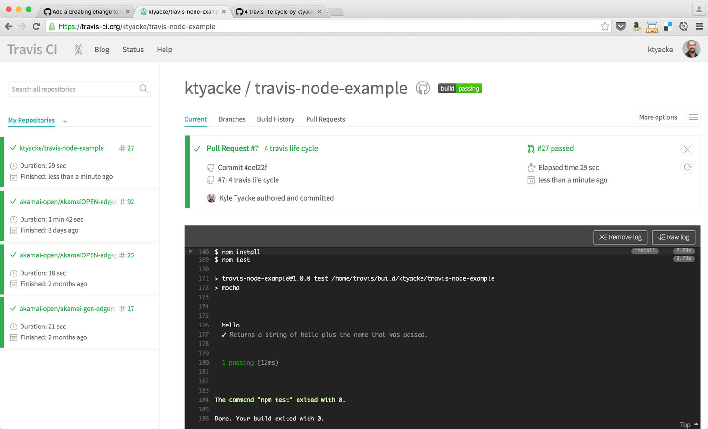Click the Raw log button
The height and width of the screenshot is (429, 708).
coord(673,237)
